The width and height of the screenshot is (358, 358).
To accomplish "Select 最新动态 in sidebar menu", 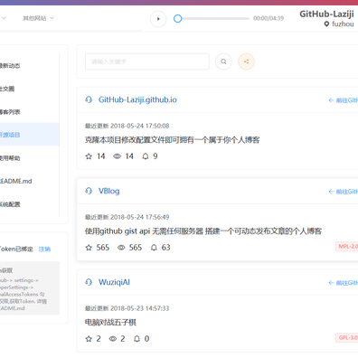I will (x=30, y=66).
